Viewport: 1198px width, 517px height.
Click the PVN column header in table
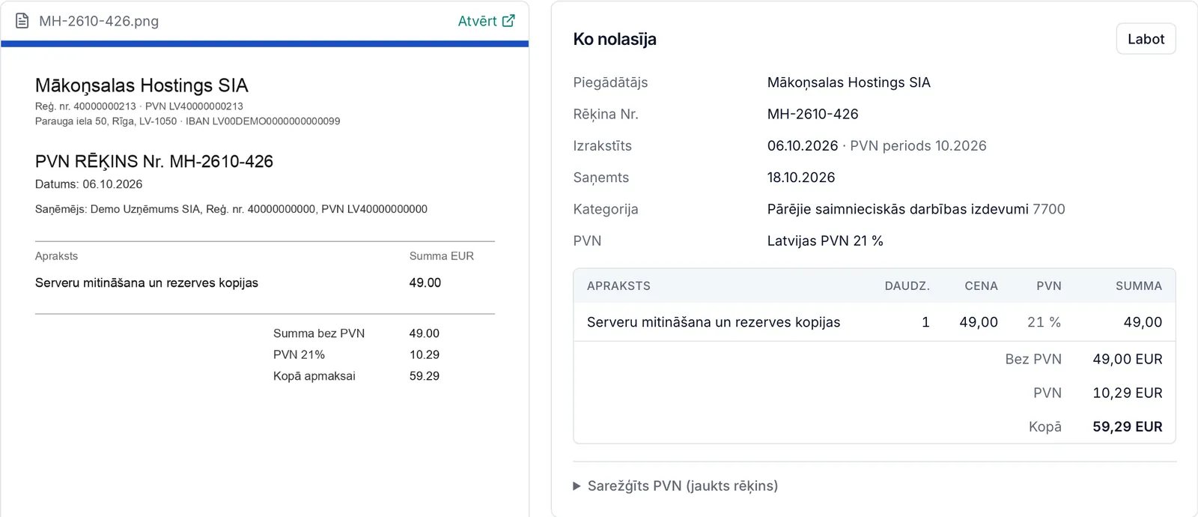pyautogui.click(x=1048, y=285)
